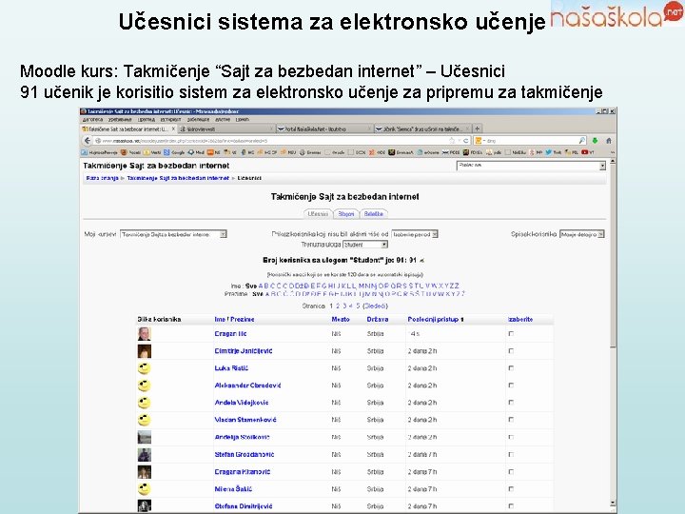
Task: Open Stefan Grozdanović's profile picture
Action: [x=145, y=455]
